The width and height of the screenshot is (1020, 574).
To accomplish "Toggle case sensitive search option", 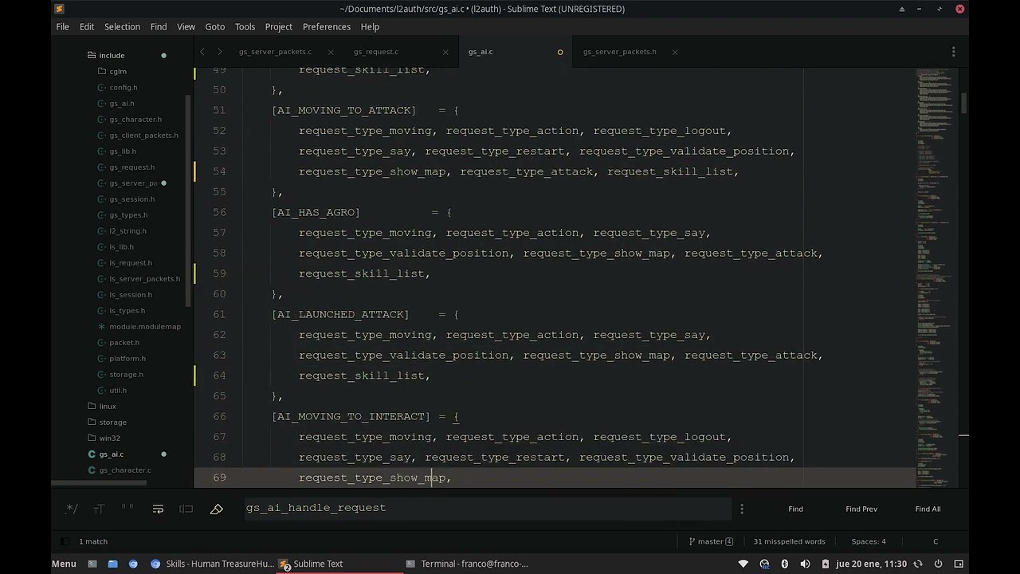I will point(99,509).
